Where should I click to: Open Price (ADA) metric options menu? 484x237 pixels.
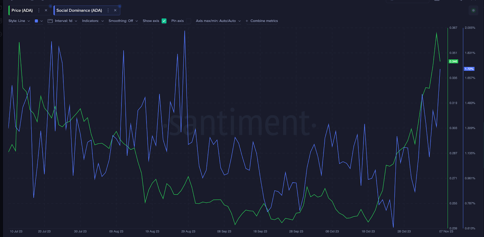[39, 10]
